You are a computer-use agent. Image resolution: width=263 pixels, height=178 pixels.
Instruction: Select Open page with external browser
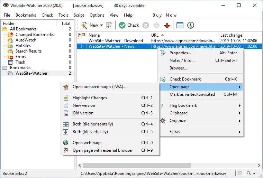pyautogui.click(x=102, y=150)
